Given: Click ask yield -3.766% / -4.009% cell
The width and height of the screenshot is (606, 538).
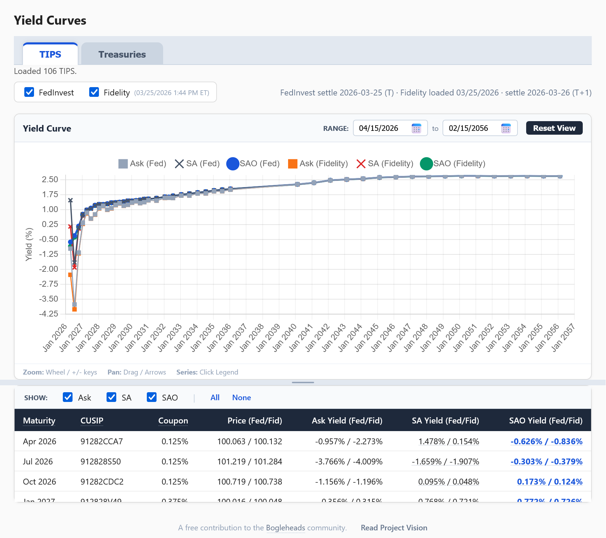Looking at the screenshot, I should point(349,461).
